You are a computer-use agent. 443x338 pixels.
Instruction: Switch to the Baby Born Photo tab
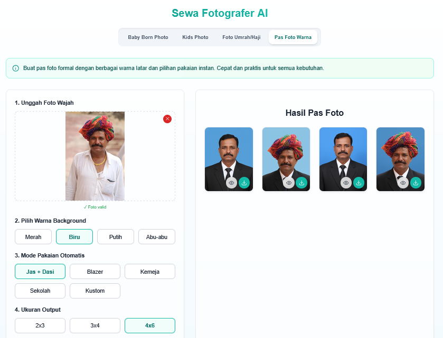point(148,37)
